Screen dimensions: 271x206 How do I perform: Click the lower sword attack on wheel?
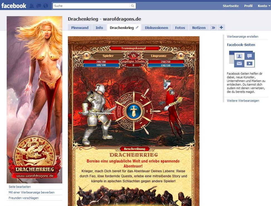(144, 128)
